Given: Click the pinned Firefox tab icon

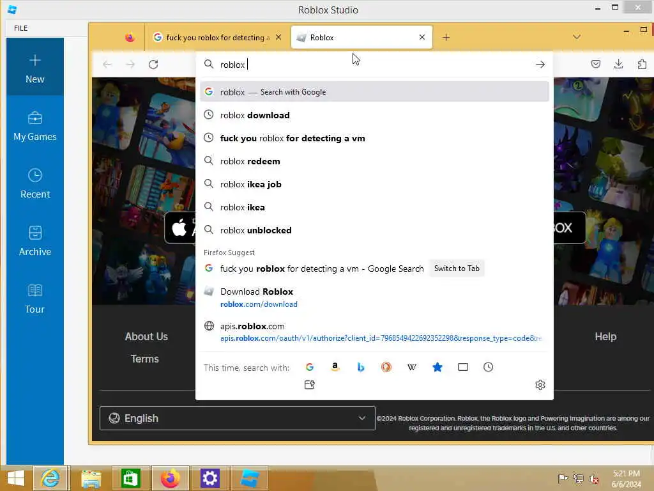Looking at the screenshot, I should point(130,38).
